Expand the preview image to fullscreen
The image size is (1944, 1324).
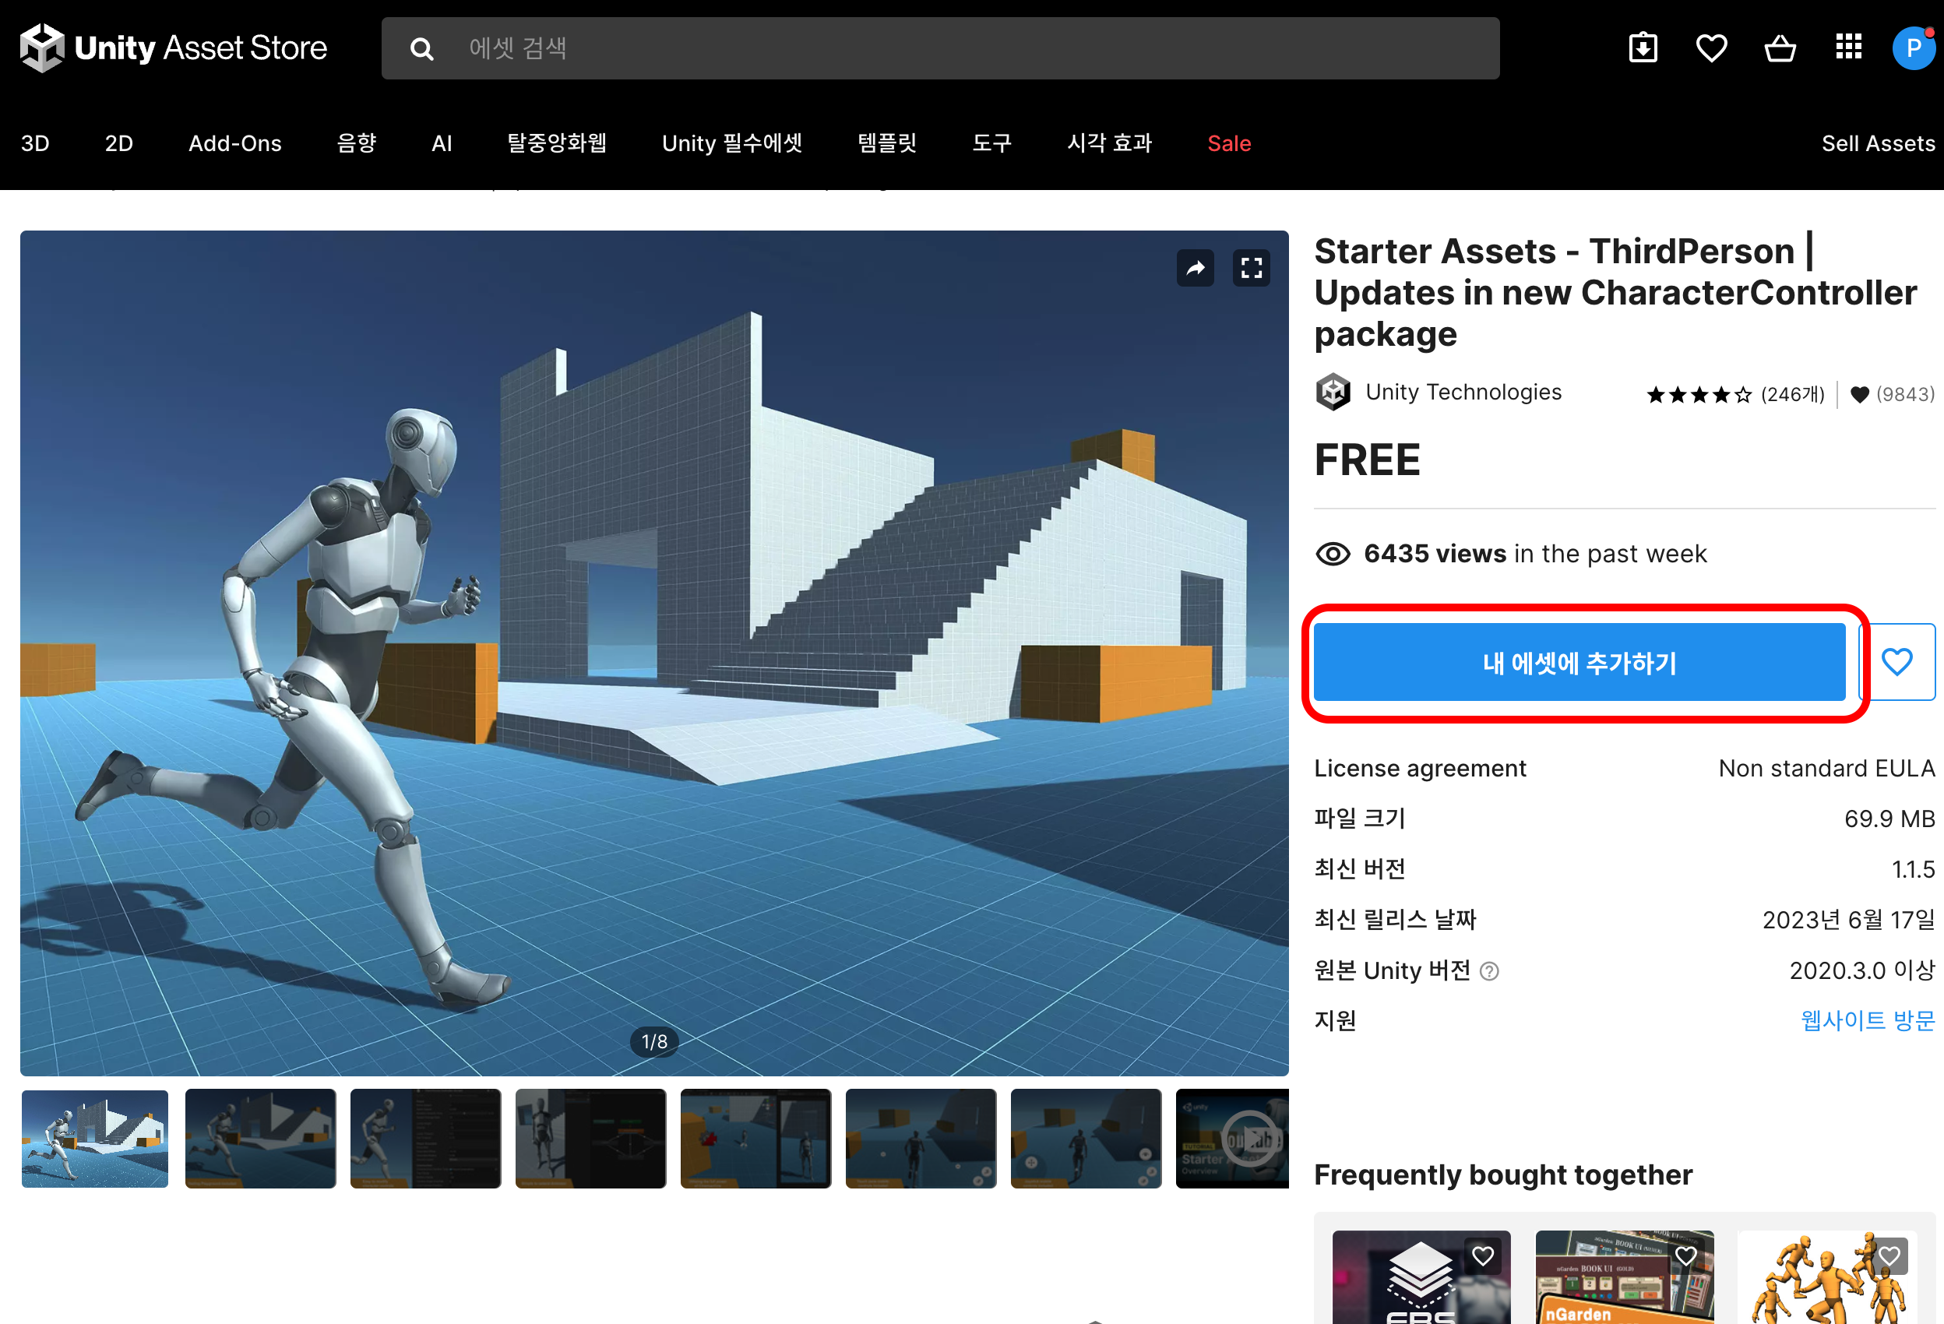click(x=1252, y=269)
